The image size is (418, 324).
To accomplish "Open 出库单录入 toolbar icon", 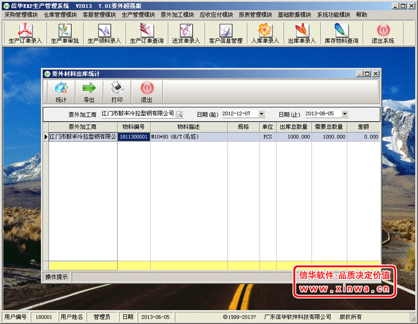I will click(302, 33).
